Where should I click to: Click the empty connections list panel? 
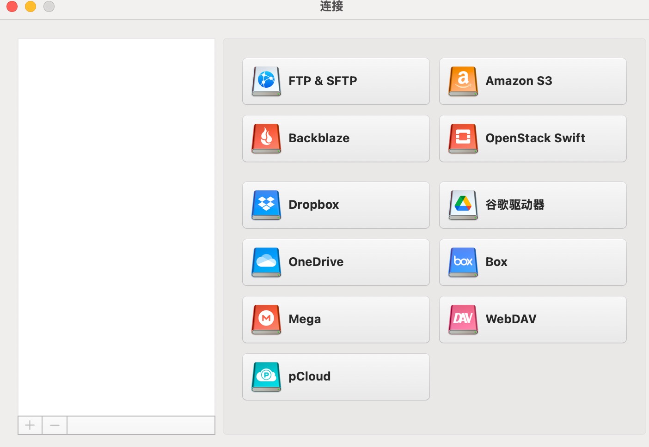pyautogui.click(x=116, y=227)
